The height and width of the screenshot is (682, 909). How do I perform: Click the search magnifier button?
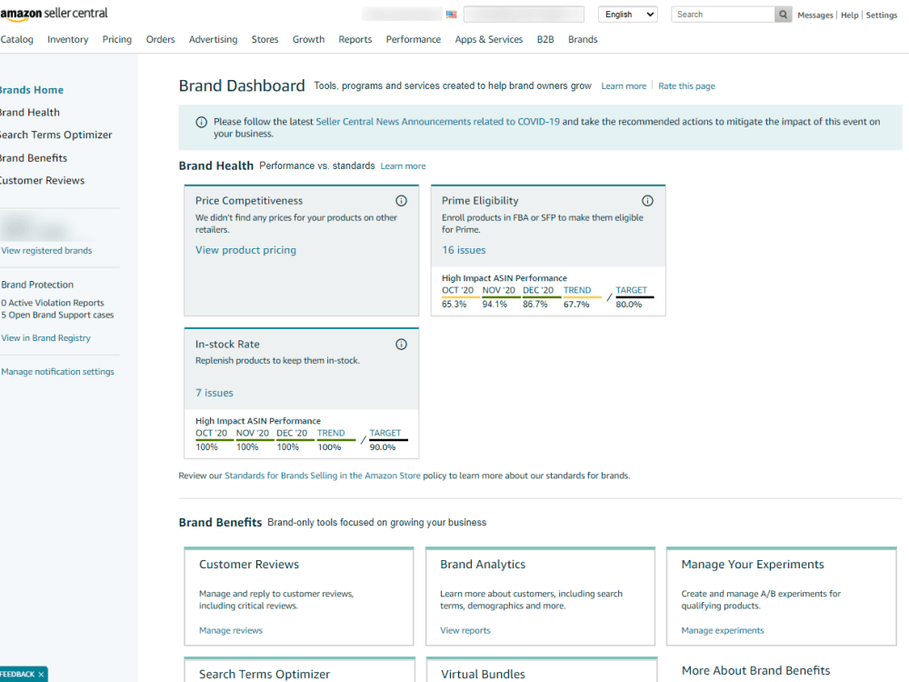784,15
